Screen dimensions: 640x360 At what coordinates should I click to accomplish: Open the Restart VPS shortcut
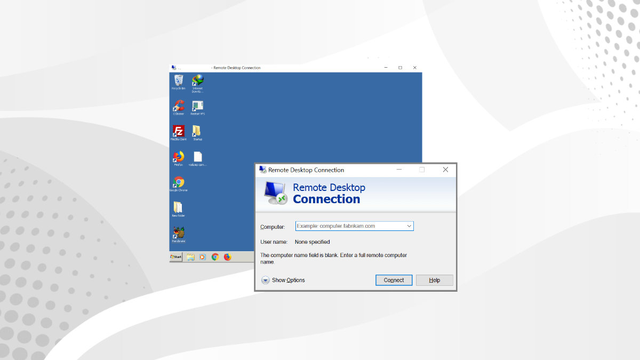coord(197,106)
